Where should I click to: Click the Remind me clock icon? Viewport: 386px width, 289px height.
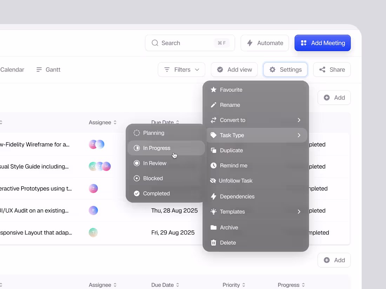[x=213, y=165]
